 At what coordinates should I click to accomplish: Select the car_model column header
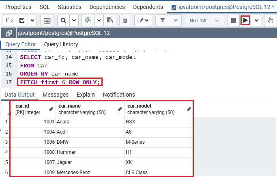(x=159, y=109)
